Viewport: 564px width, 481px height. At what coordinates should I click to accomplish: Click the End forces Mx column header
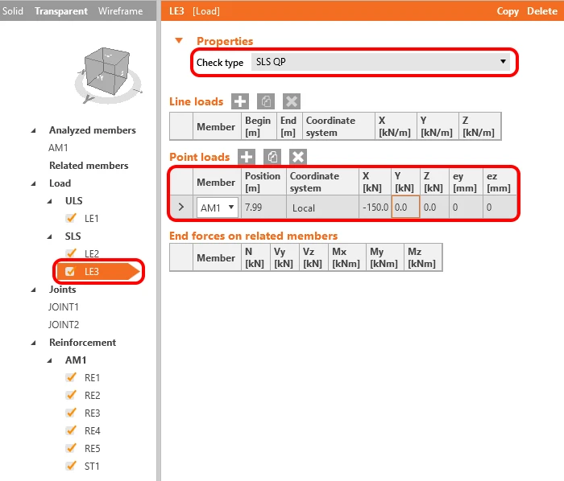(x=346, y=257)
